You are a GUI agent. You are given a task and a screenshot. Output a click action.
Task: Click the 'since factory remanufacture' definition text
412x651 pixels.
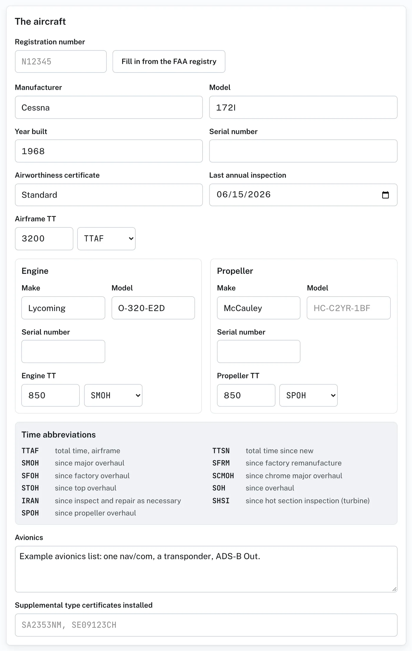pyautogui.click(x=293, y=463)
